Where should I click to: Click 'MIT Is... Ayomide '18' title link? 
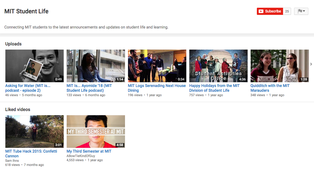pyautogui.click(x=89, y=88)
